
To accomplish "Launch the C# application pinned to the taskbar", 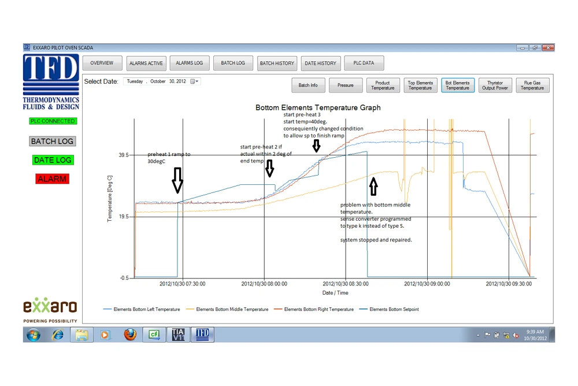I will coord(154,335).
